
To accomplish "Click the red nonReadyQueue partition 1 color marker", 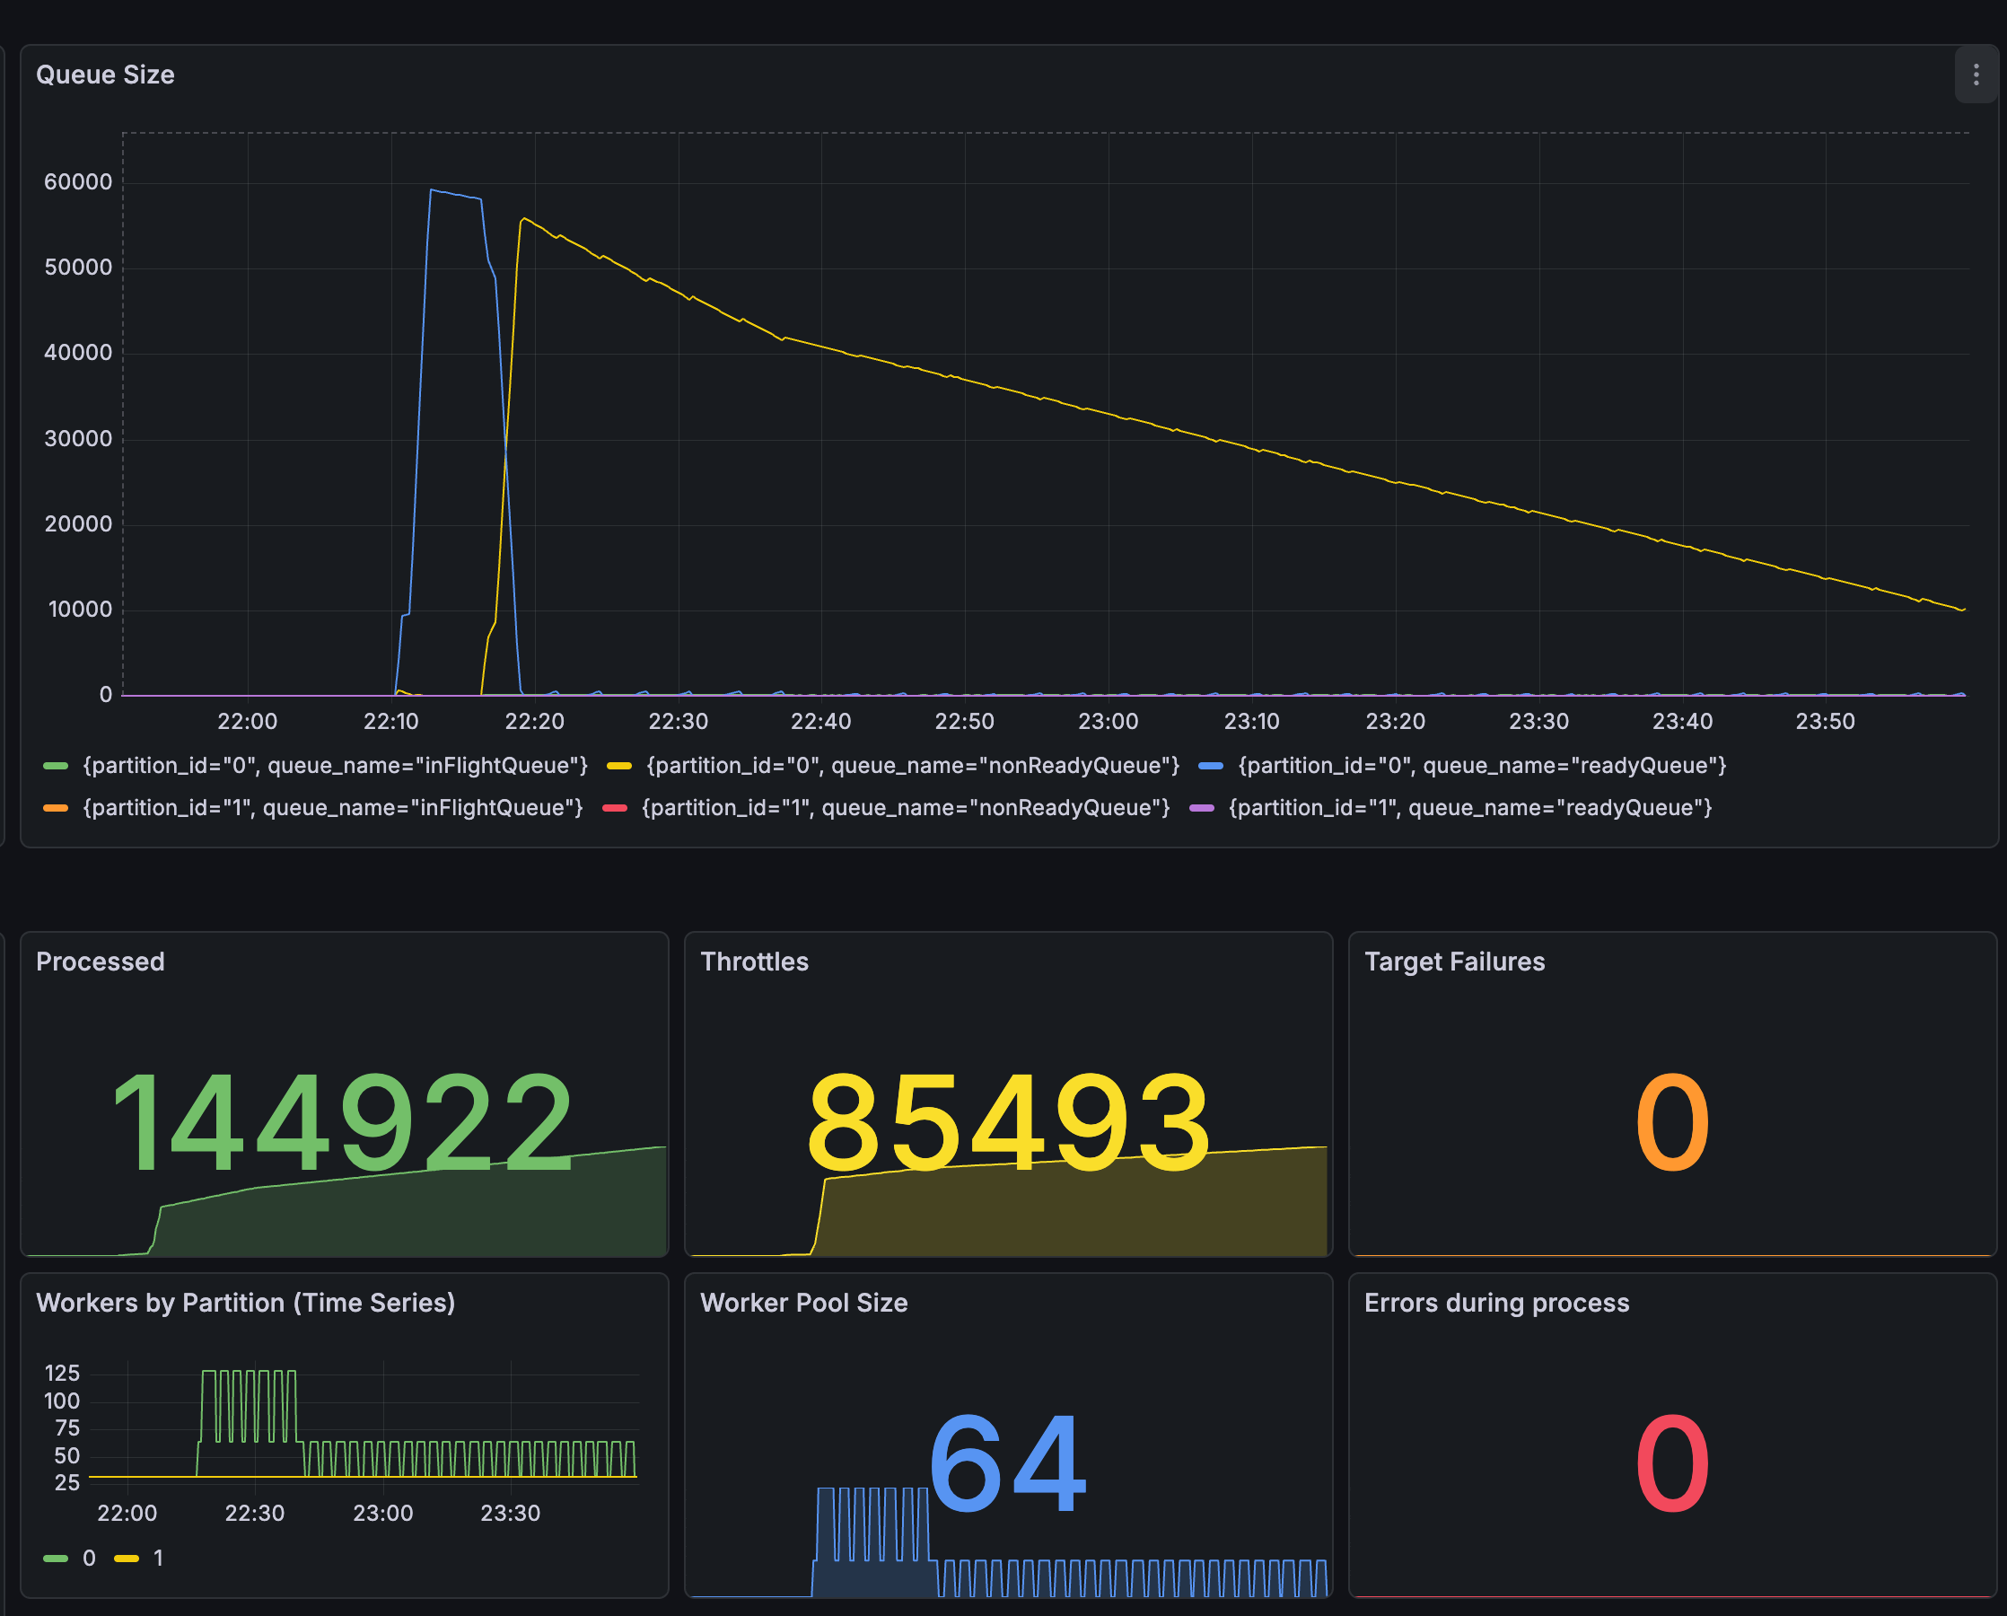I will [616, 807].
